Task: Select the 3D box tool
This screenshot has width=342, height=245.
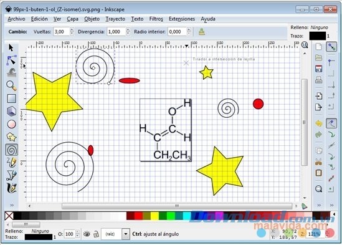Action: pos(12,111)
